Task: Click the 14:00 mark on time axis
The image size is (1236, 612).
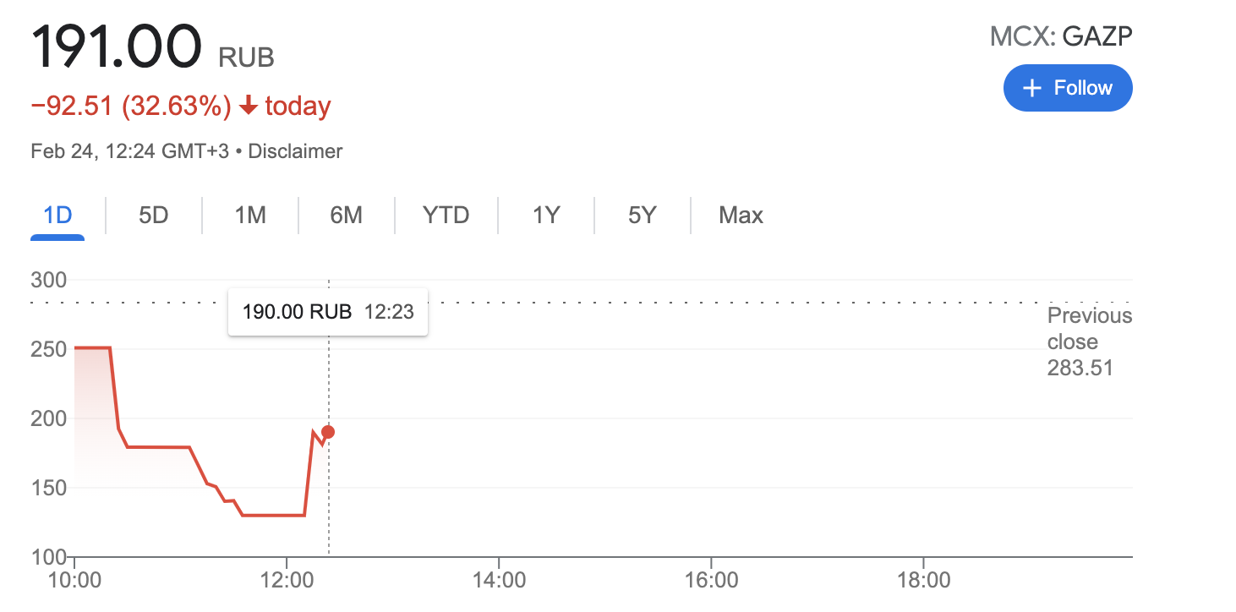Action: (x=500, y=581)
